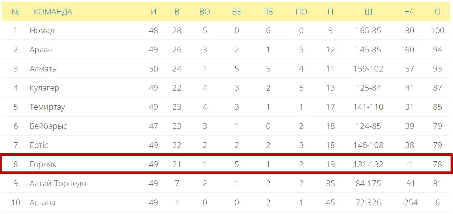Click the Темиртау team name
Image resolution: width=453 pixels, height=214 pixels.
pyautogui.click(x=47, y=107)
